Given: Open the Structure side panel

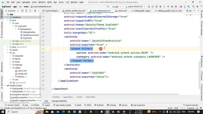Looking at the screenshot, I should (x=2, y=96).
